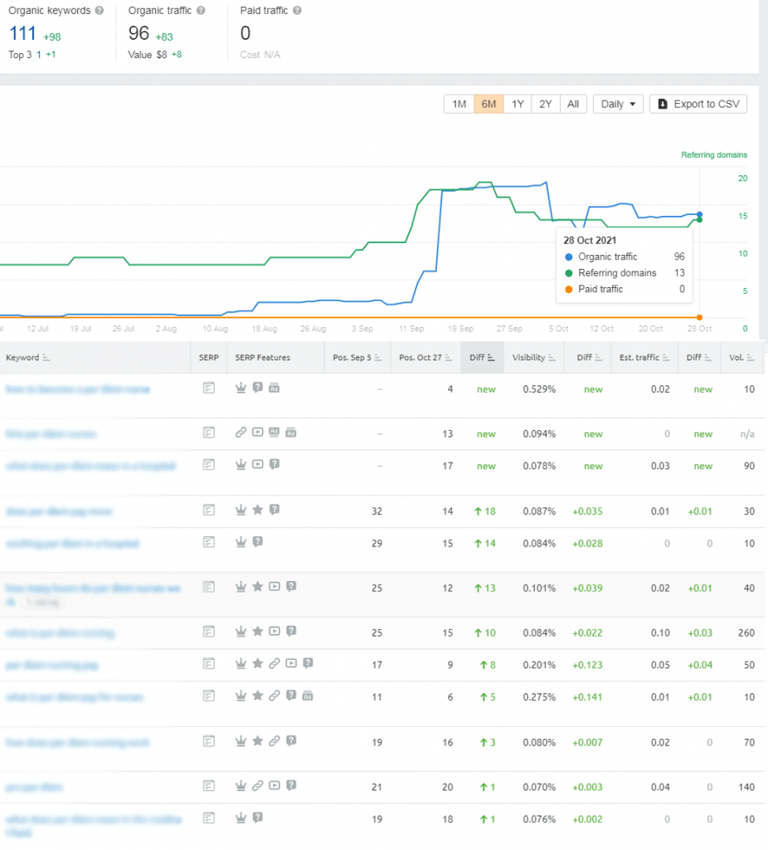Click the '19 Sep' date on the chart axis

(x=460, y=329)
